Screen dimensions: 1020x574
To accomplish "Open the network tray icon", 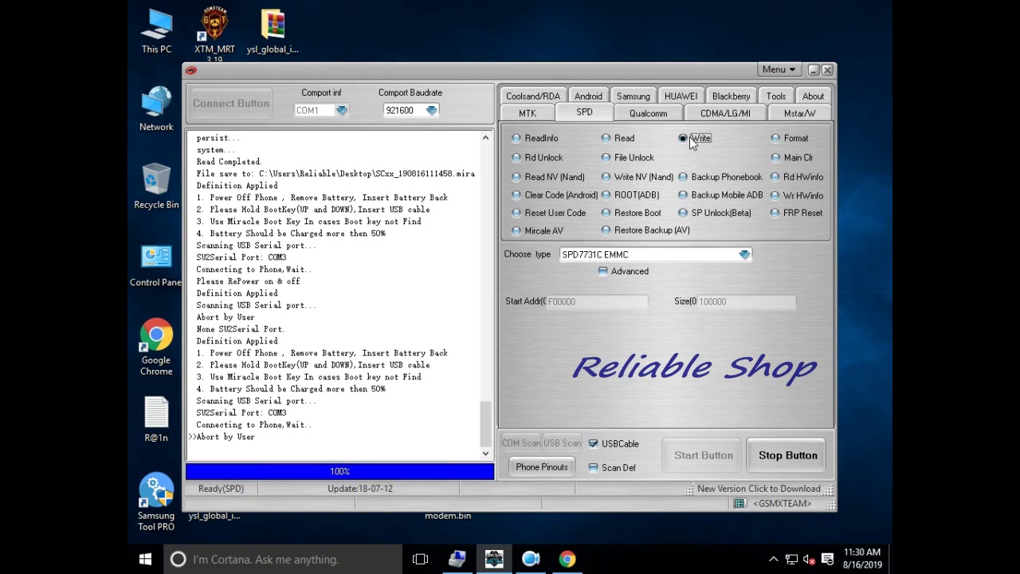I will (x=791, y=560).
